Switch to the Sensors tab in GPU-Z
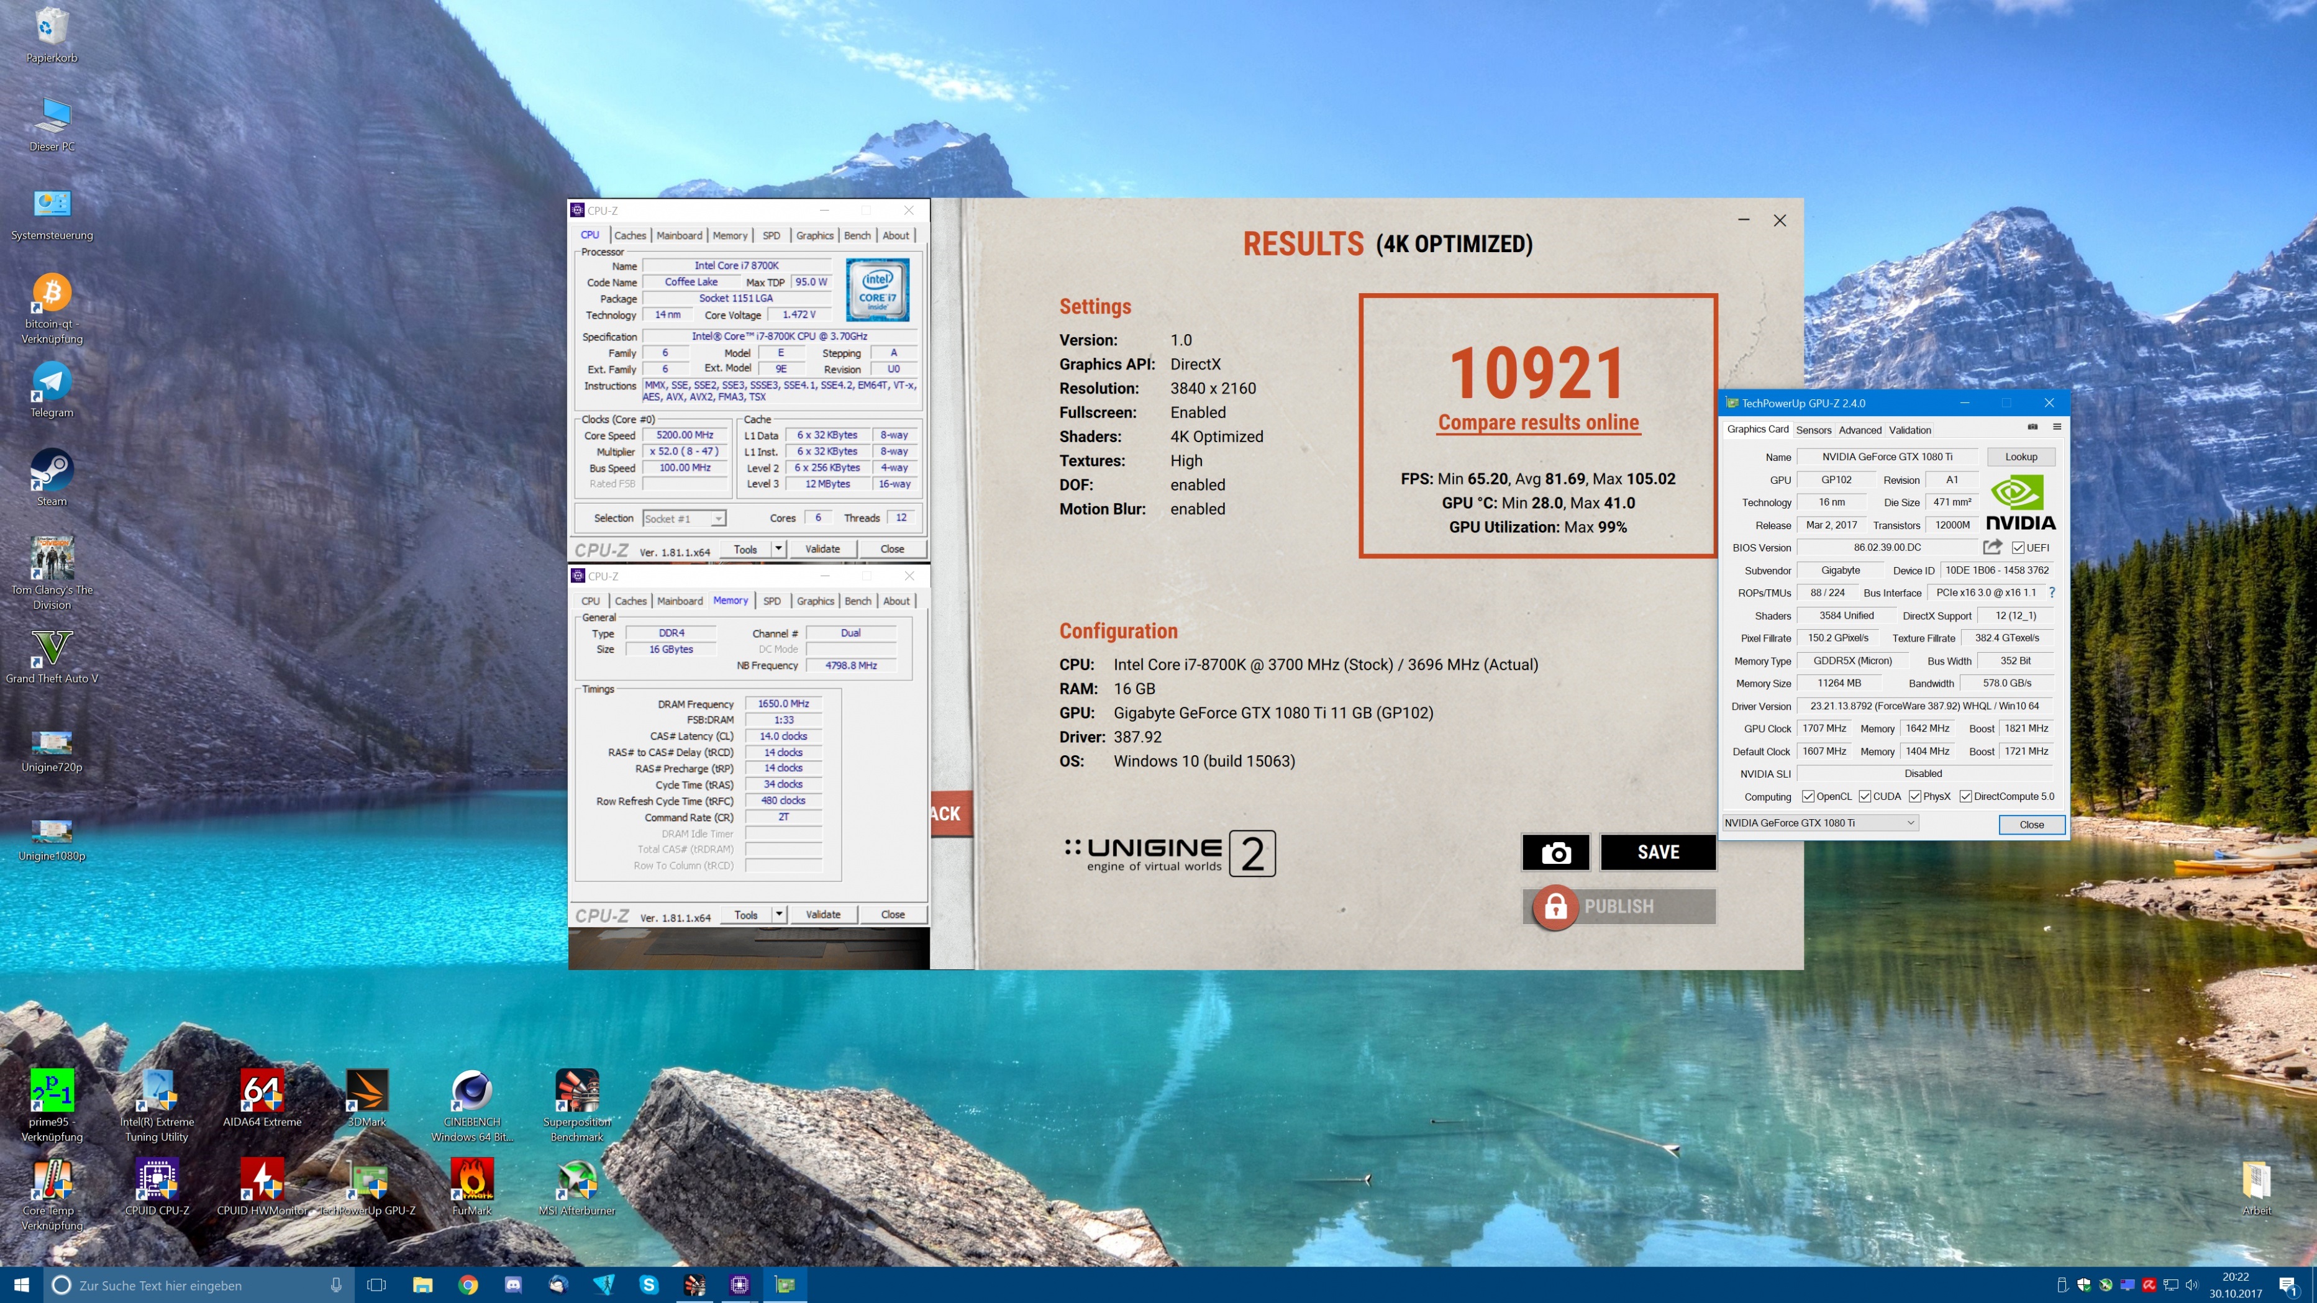This screenshot has width=2317, height=1303. click(x=1813, y=430)
